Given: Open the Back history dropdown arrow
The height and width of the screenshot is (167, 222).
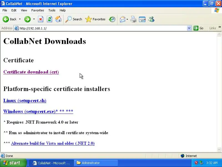Looking at the screenshot, I should [20, 19].
